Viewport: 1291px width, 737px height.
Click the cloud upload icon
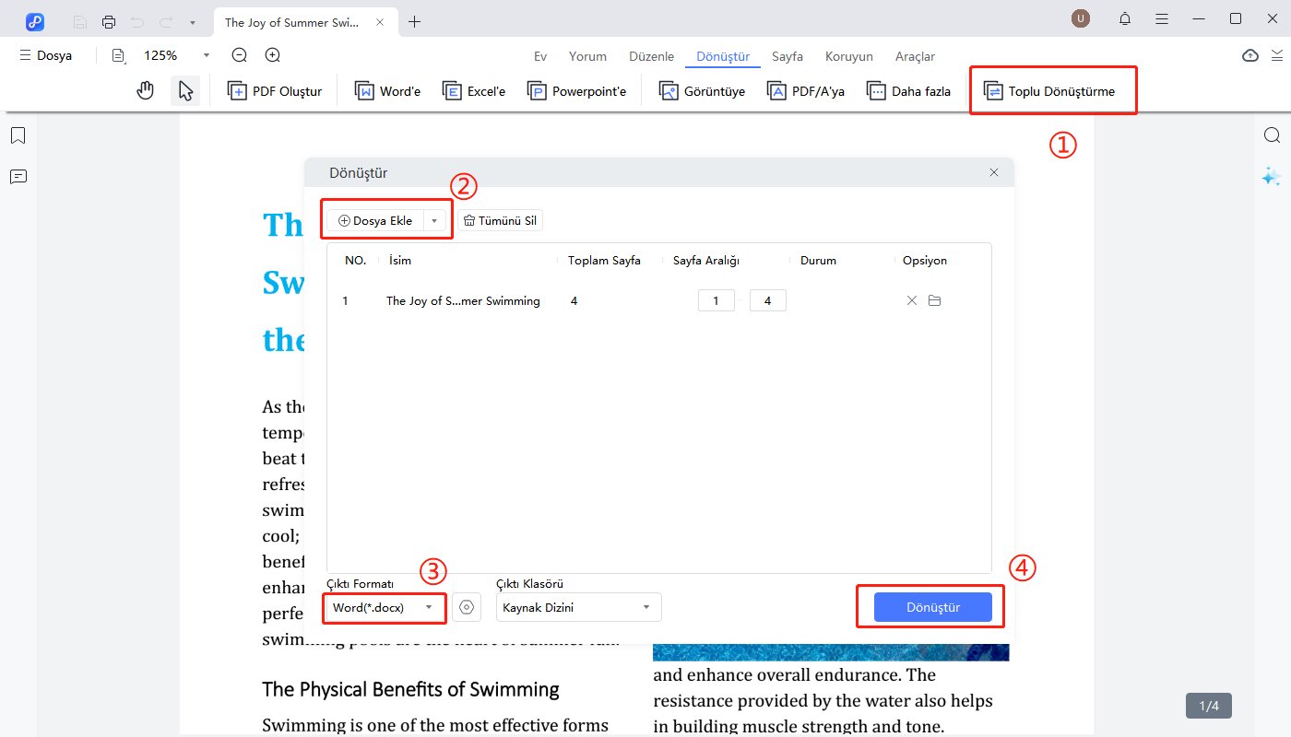click(x=1250, y=55)
